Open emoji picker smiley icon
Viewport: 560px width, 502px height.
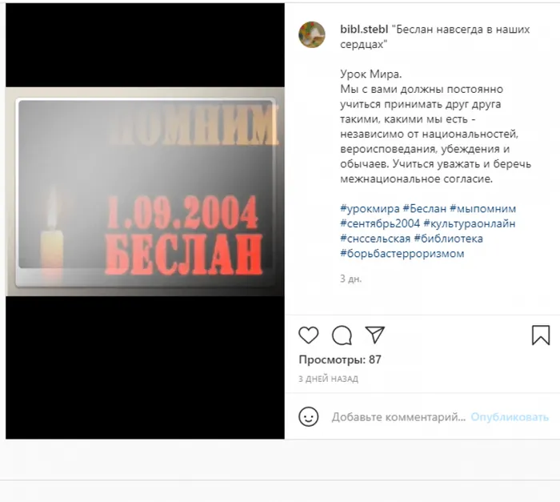(309, 417)
